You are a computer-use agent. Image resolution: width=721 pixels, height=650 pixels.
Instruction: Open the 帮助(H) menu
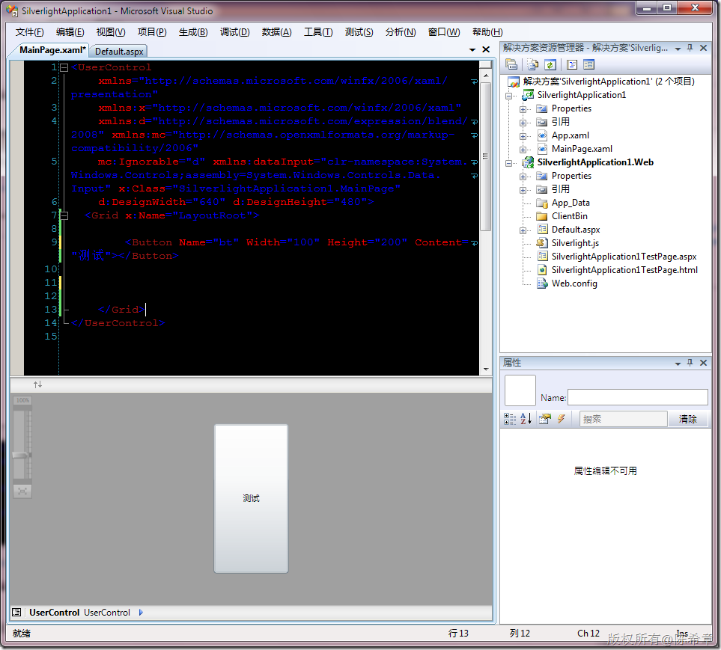coord(487,31)
